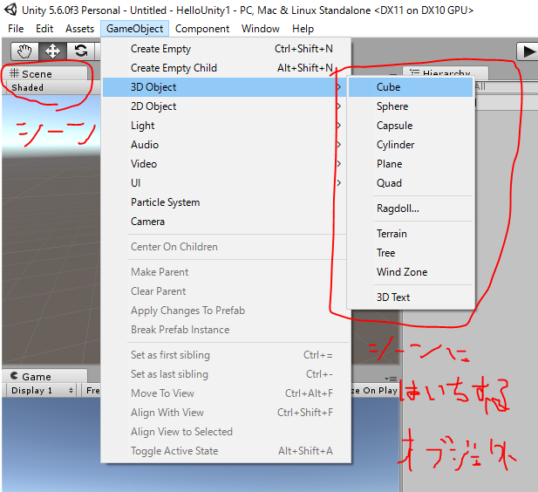Click the Play button
Screen dimensions: 538x492
(x=528, y=51)
